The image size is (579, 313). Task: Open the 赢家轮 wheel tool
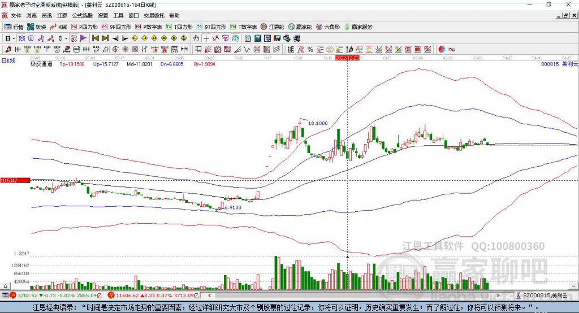coord(300,27)
